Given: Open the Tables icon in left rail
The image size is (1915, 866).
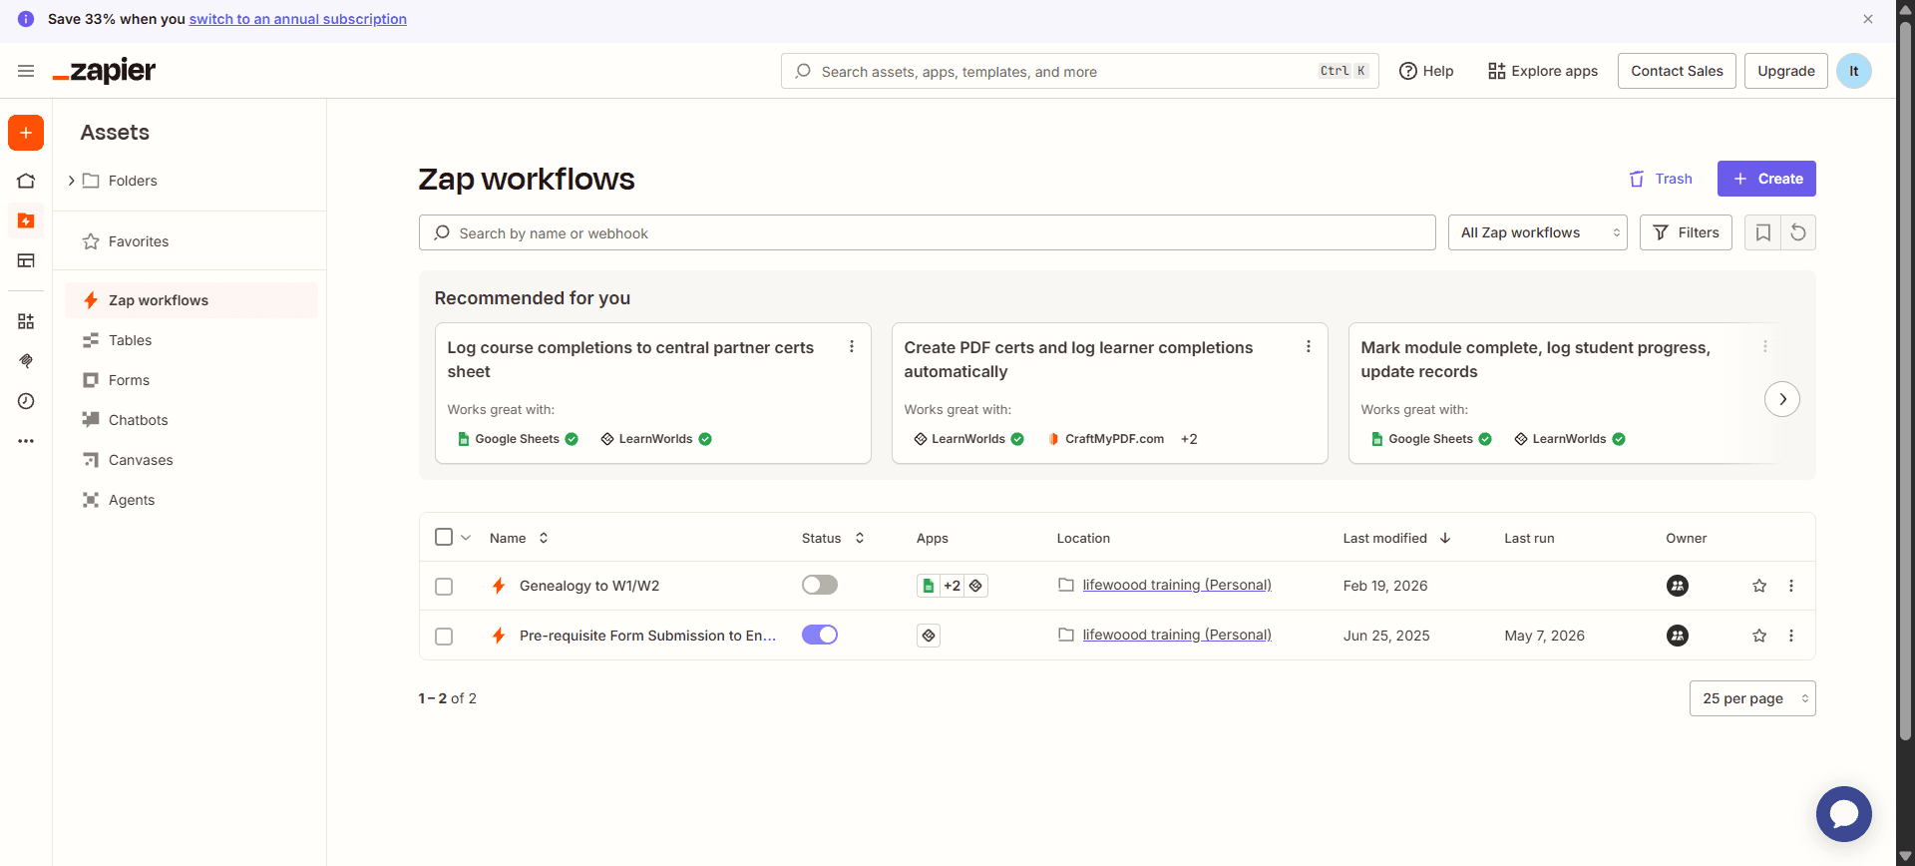Looking at the screenshot, I should 26,260.
